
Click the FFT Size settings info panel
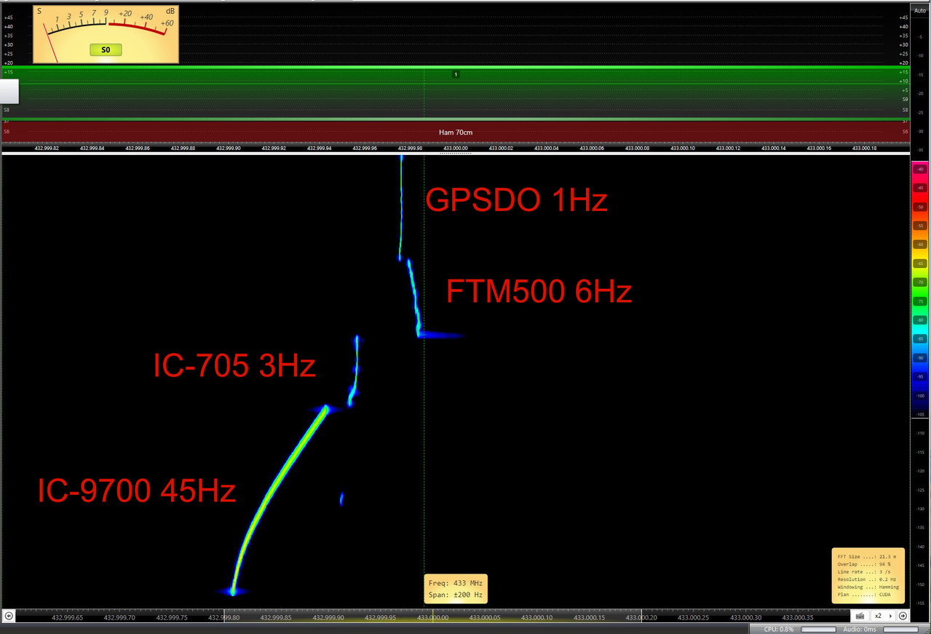point(868,575)
